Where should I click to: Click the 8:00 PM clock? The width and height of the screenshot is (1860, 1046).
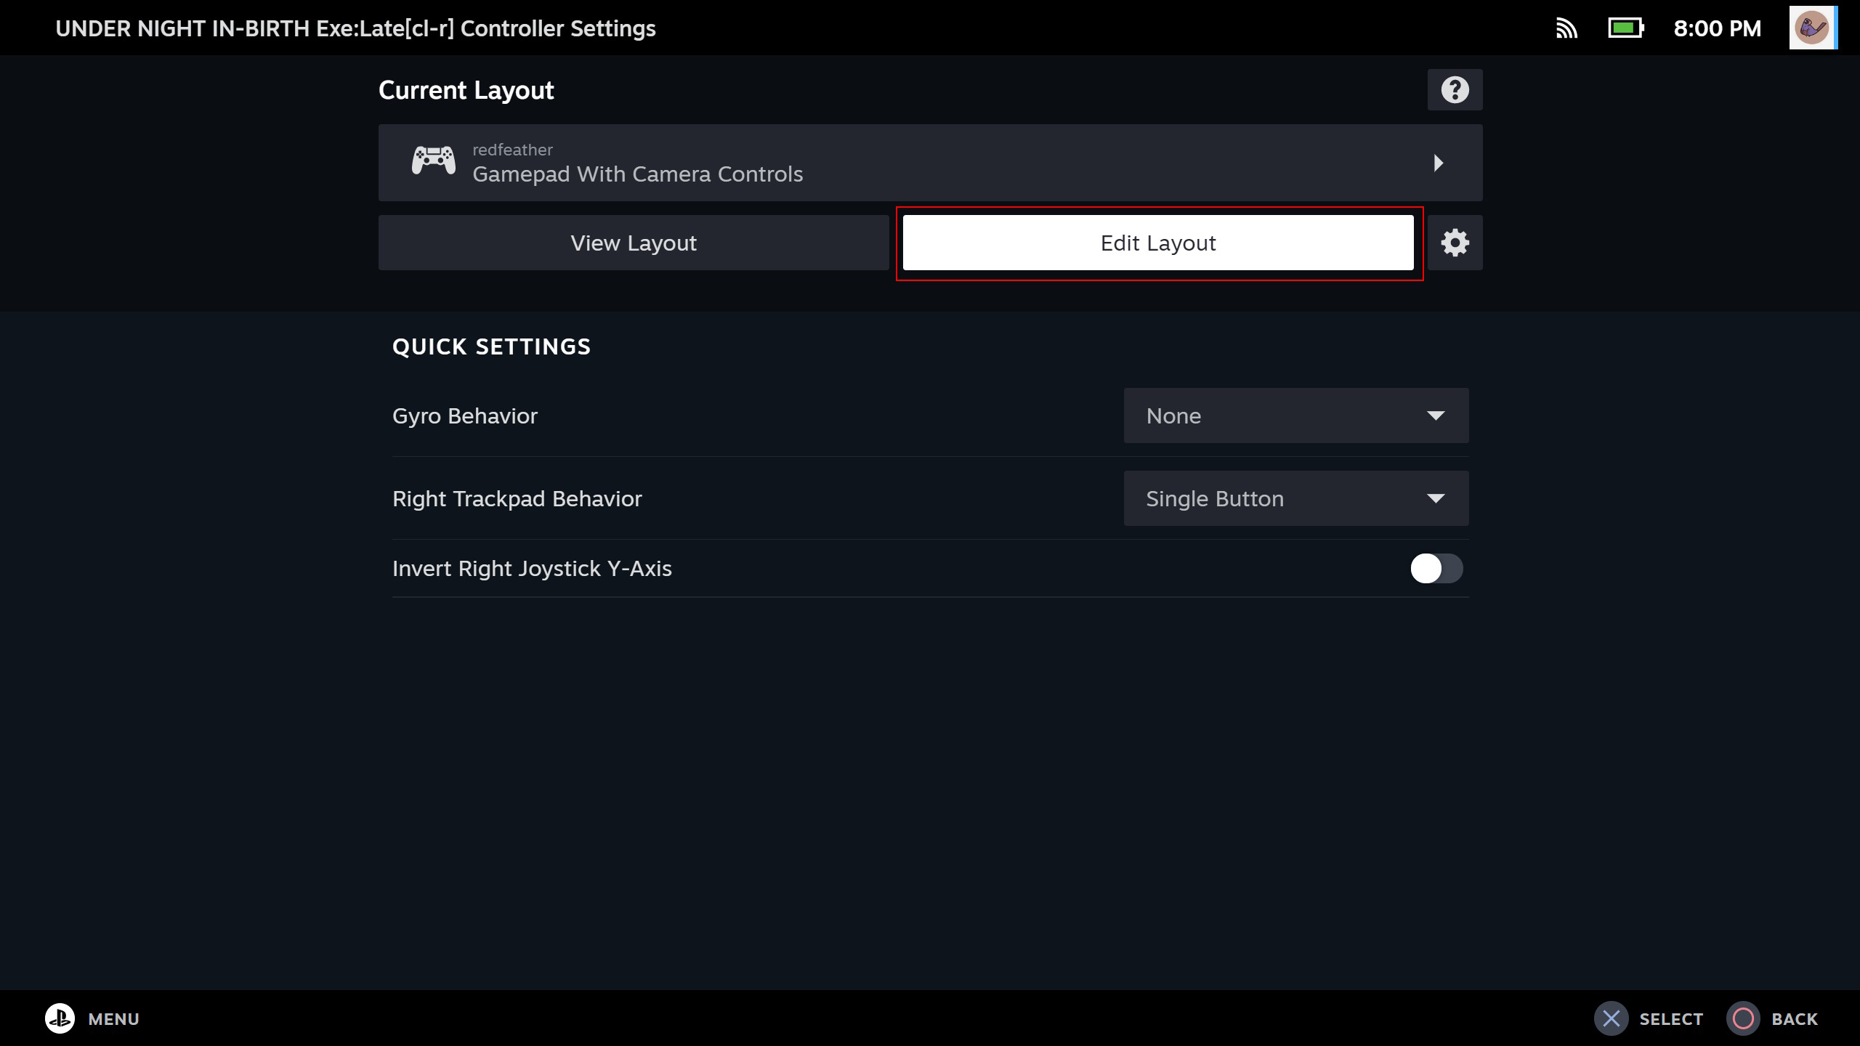coord(1717,28)
